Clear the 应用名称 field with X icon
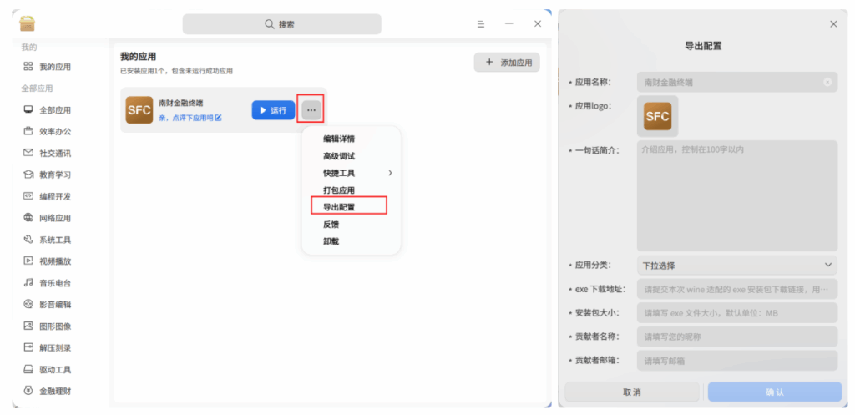 pyautogui.click(x=827, y=82)
